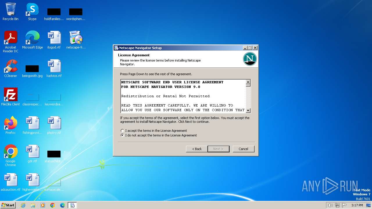The image size is (372, 209).
Task: Select the statuschildr desktop file
Action: [54, 156]
